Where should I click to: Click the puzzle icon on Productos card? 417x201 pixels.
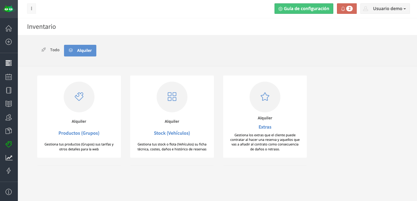[79, 97]
